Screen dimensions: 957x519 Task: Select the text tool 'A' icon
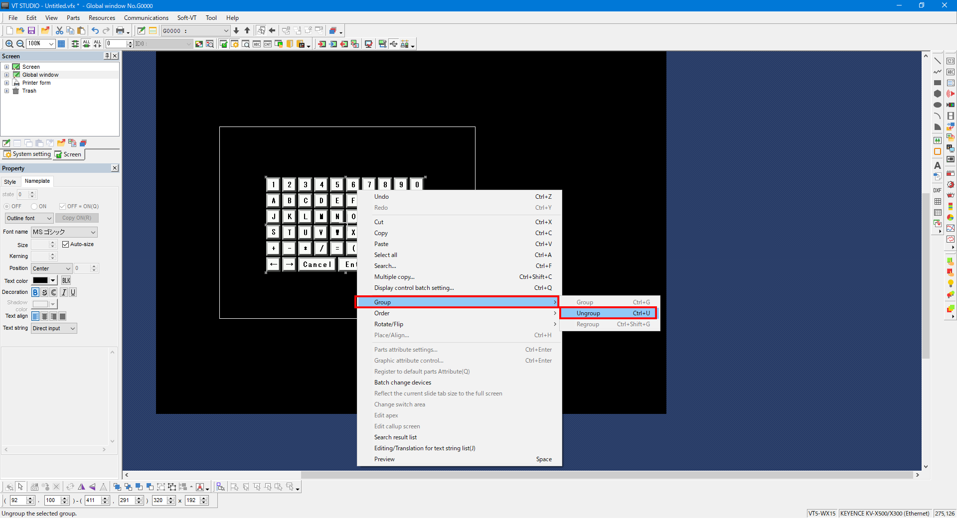pos(937,165)
